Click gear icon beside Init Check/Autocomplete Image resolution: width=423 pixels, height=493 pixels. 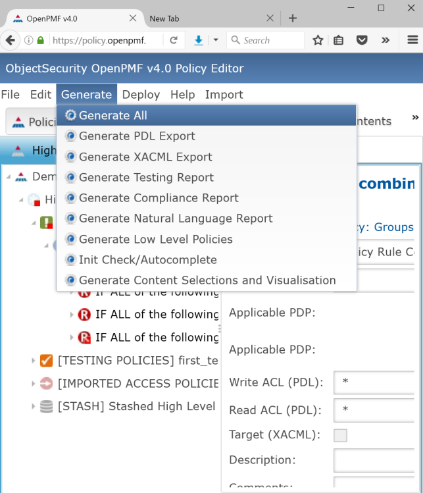coord(70,260)
